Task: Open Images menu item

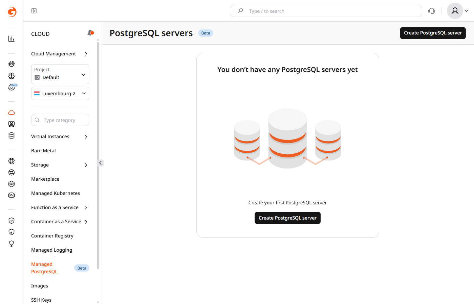Action: (x=40, y=286)
